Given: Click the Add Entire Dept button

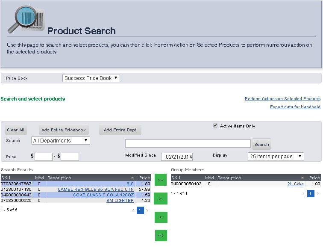Looking at the screenshot, I should point(120,130).
